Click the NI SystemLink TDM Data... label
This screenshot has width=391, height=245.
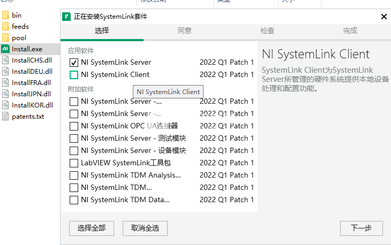pos(125,200)
